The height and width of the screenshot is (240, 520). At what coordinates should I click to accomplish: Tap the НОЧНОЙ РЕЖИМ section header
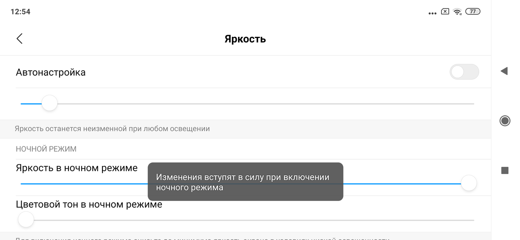pos(46,149)
